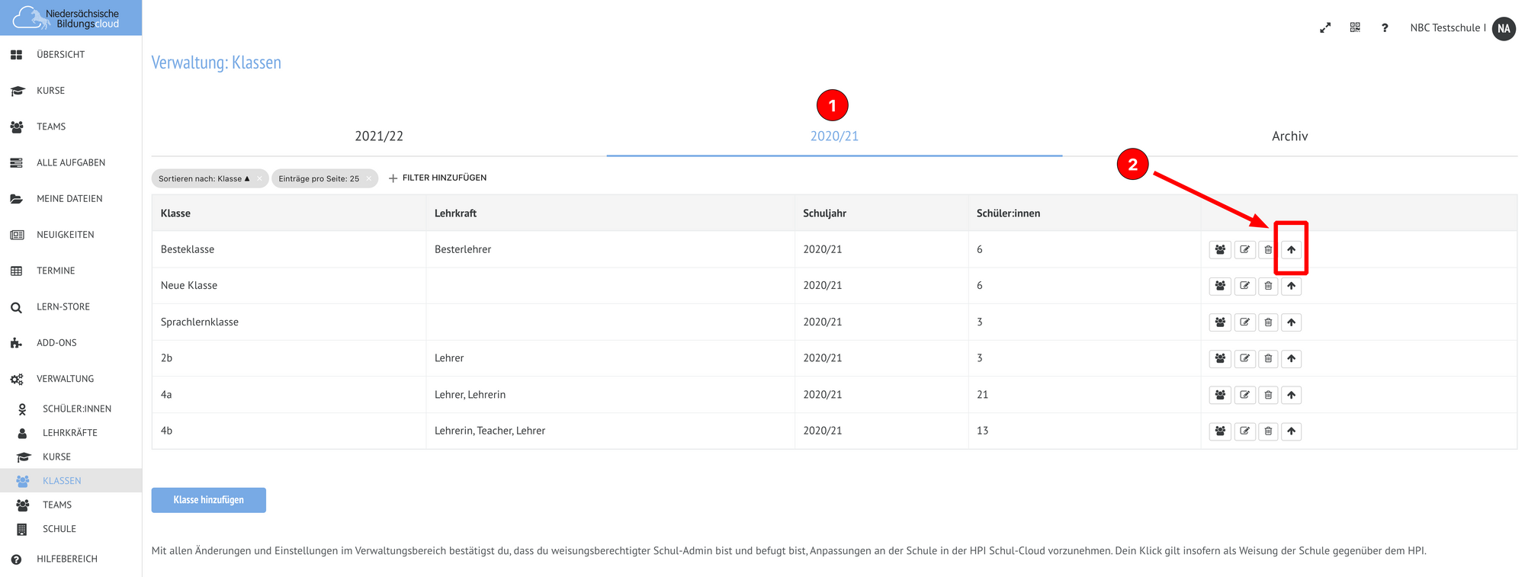The width and height of the screenshot is (1525, 577).
Task: Click the 'Klasse hinzufügen' button
Action: (x=208, y=500)
